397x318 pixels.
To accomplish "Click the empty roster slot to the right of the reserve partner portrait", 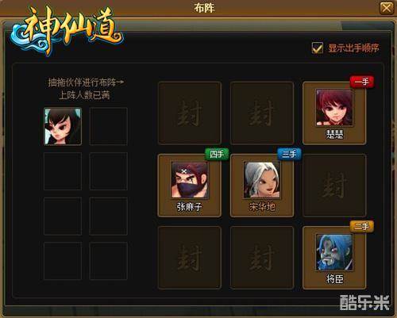I will (109, 126).
